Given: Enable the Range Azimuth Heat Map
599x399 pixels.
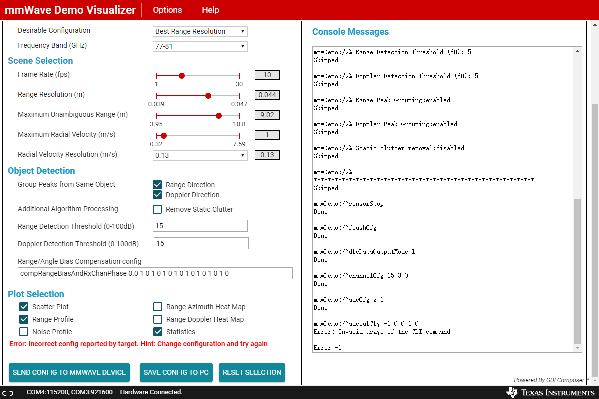Looking at the screenshot, I should 158,307.
